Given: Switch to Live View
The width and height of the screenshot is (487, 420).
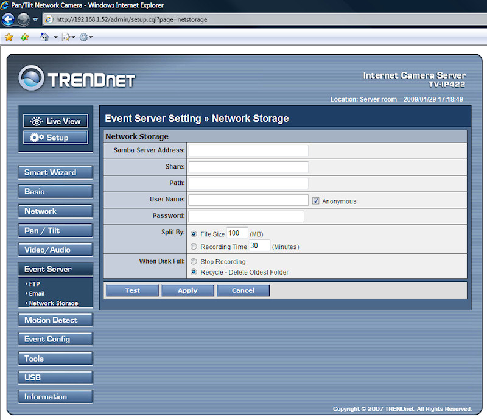Looking at the screenshot, I should (55, 121).
